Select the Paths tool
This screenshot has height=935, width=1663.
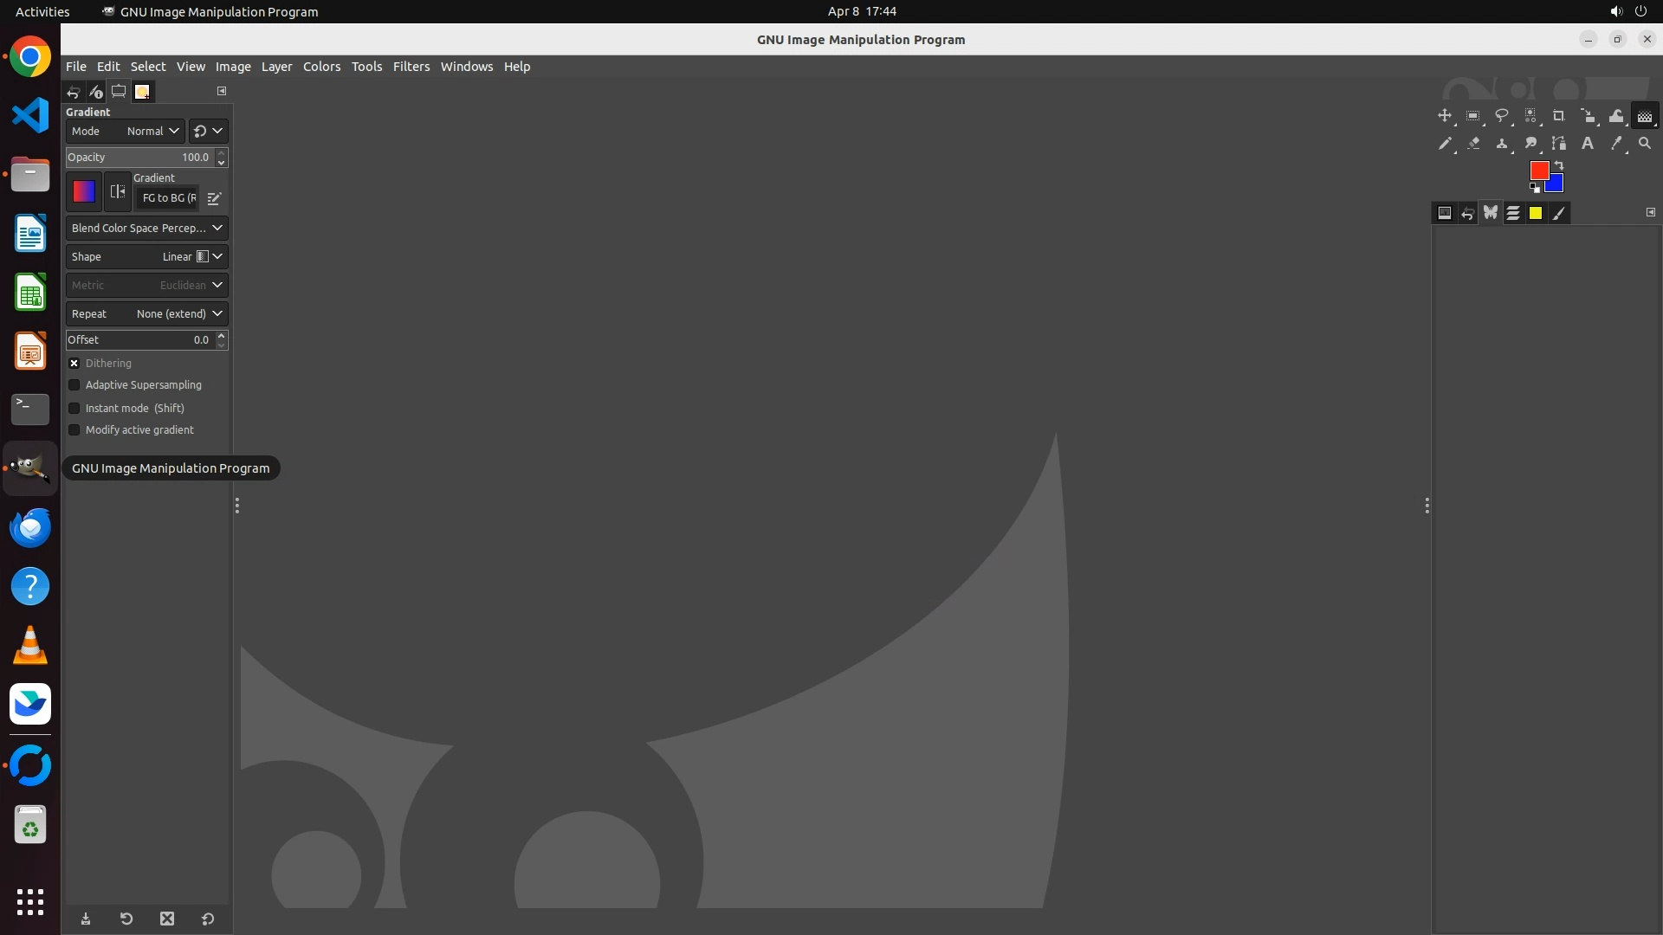pos(1559,144)
